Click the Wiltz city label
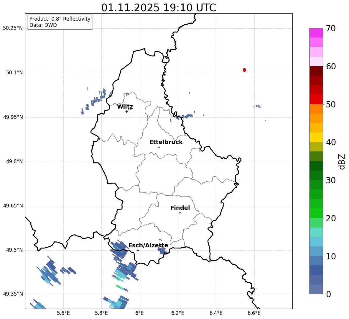The width and height of the screenshot is (349, 319). click(125, 107)
